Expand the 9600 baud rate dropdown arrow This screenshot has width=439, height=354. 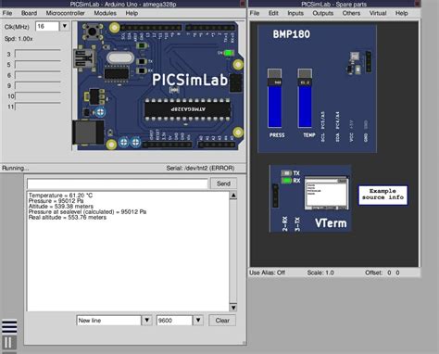click(x=198, y=321)
